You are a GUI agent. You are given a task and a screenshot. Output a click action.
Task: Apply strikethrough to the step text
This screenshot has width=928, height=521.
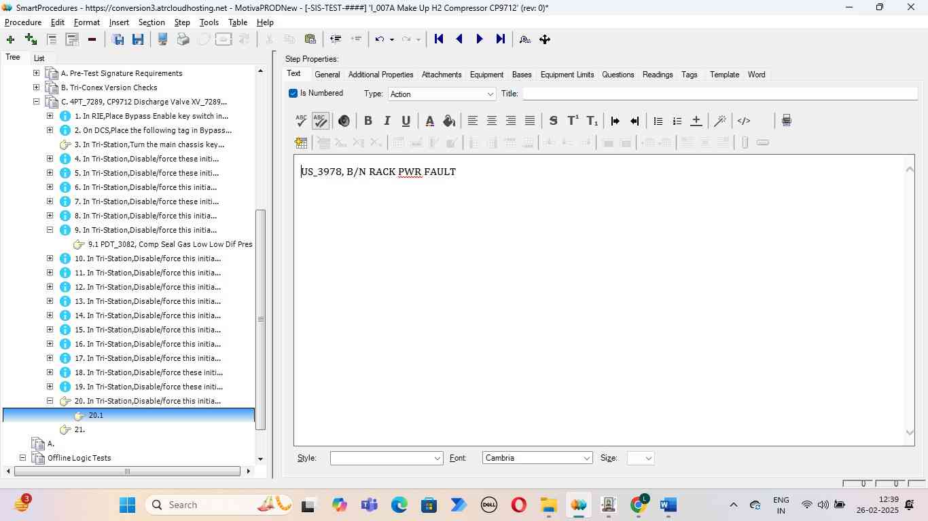(x=553, y=121)
